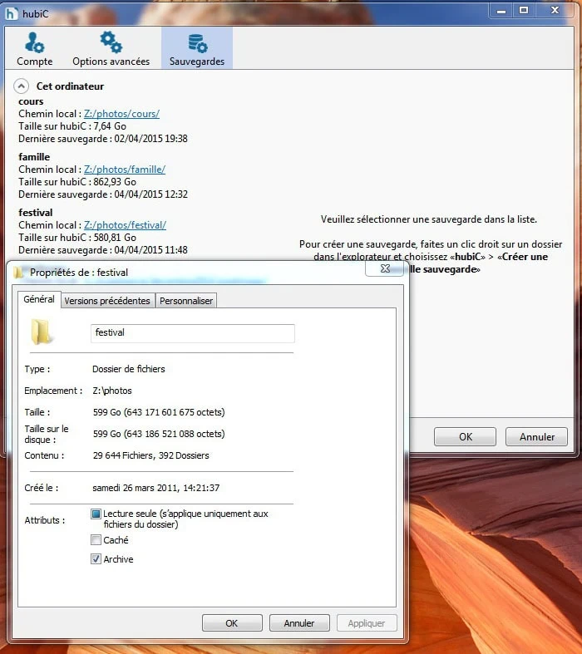This screenshot has height=654, width=582.
Task: Open the Z:/photos/cours/ path link
Action: point(121,114)
